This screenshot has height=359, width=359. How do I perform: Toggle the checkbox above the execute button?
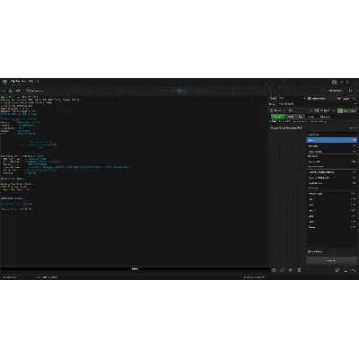(309, 251)
